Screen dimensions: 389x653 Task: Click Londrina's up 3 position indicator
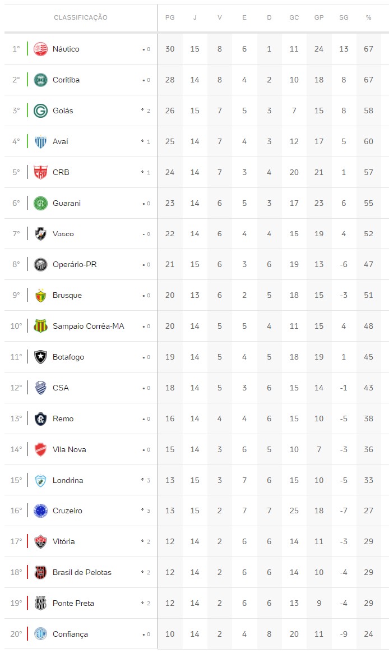click(146, 480)
